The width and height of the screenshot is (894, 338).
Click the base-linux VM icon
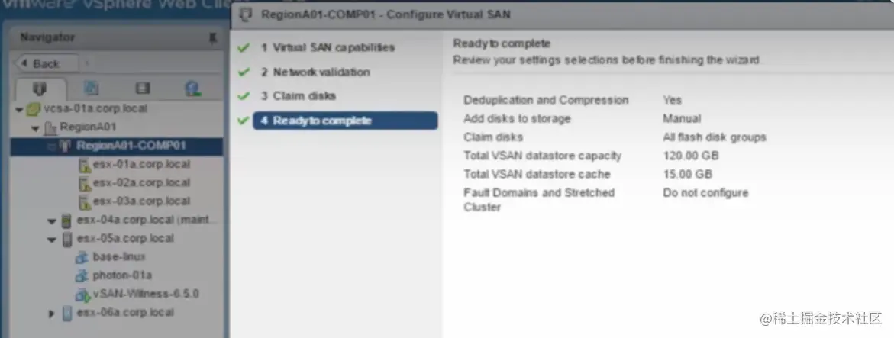click(x=82, y=257)
